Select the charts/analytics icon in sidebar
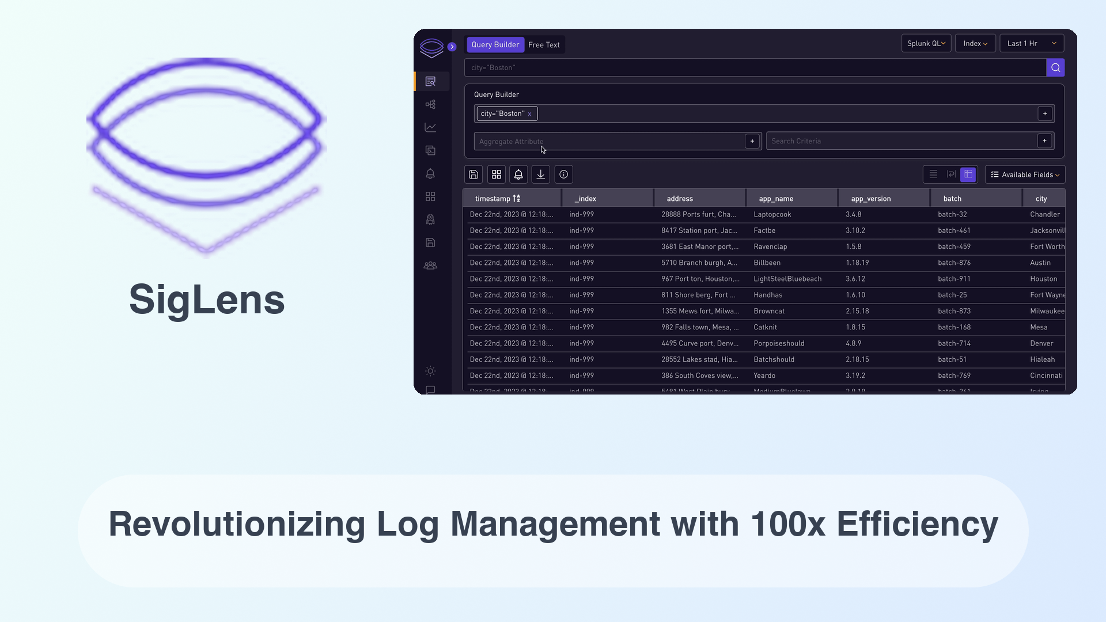This screenshot has width=1106, height=622. 431,127
